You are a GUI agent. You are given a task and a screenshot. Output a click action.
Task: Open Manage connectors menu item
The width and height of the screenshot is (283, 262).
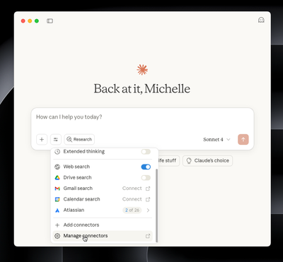coord(103,236)
